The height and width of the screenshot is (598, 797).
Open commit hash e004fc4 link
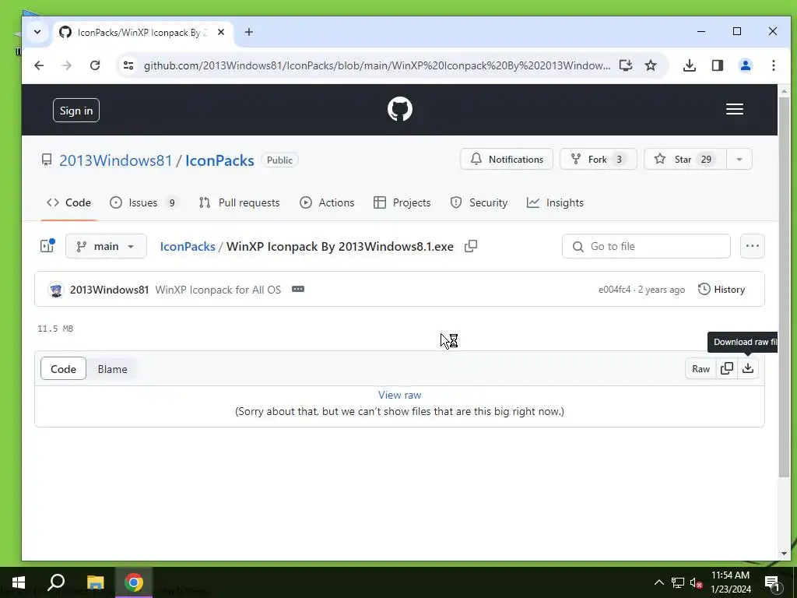614,290
